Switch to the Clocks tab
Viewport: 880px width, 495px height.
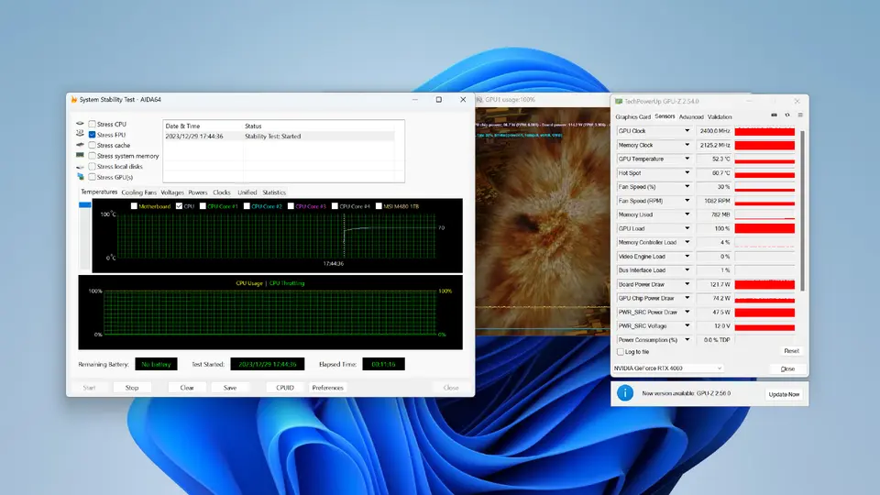222,192
